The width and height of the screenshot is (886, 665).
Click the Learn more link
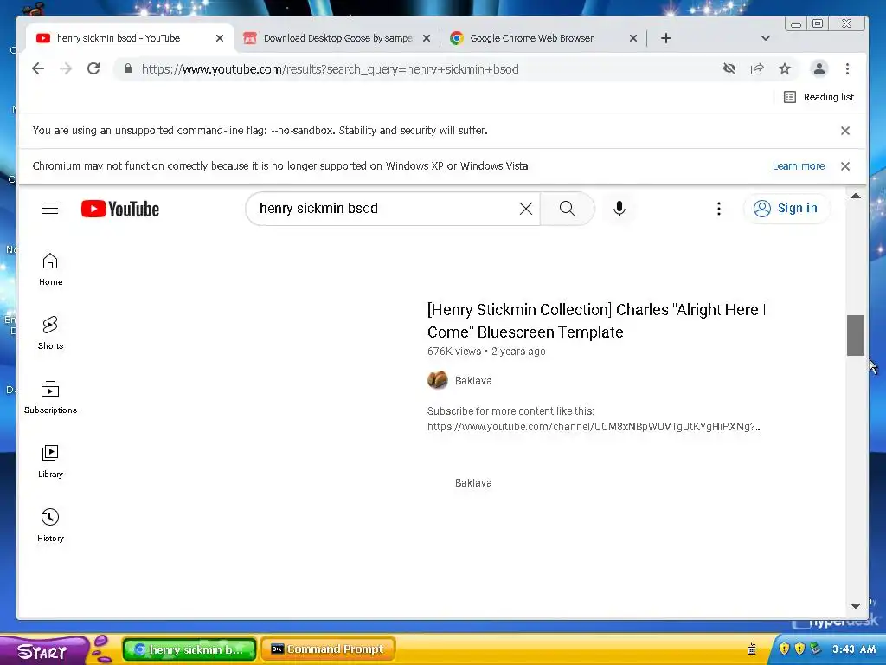point(799,166)
